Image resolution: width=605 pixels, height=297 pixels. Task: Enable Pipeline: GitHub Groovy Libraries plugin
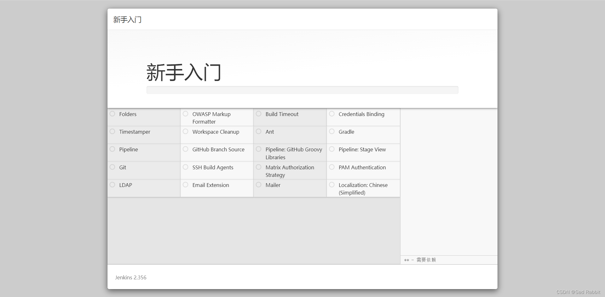tap(259, 149)
